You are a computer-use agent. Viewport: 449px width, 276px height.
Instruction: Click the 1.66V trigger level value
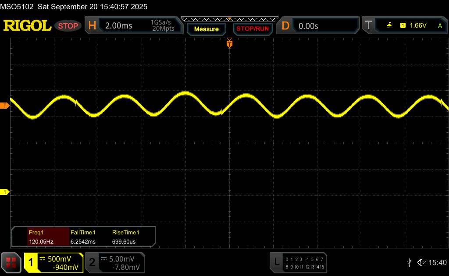coord(418,26)
